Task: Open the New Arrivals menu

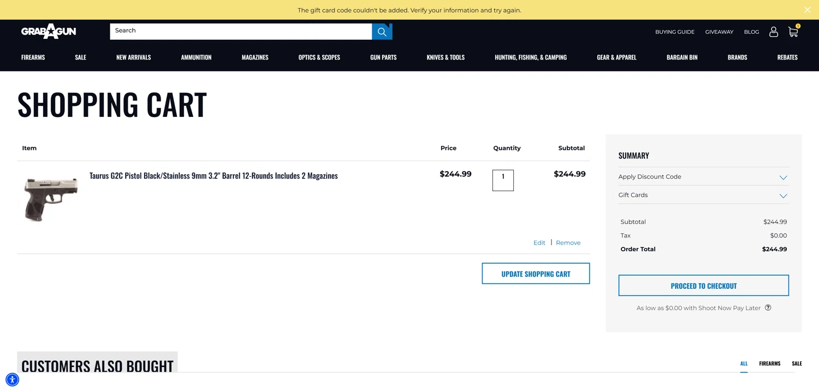Action: click(133, 57)
